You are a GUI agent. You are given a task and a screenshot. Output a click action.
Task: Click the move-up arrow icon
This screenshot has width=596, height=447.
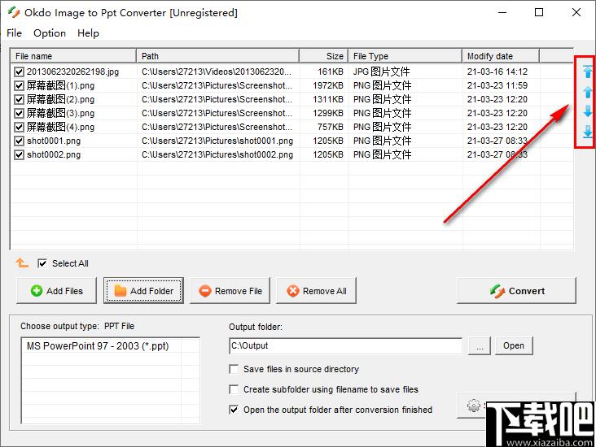(588, 92)
